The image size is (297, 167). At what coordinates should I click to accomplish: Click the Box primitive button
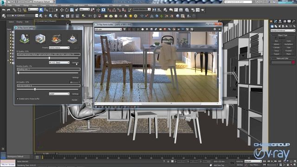click(277, 41)
